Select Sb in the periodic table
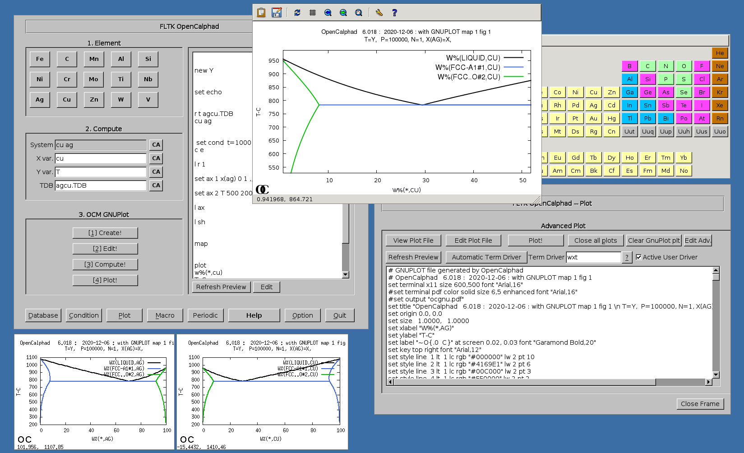Viewport: 744px width, 453px height. [x=666, y=106]
